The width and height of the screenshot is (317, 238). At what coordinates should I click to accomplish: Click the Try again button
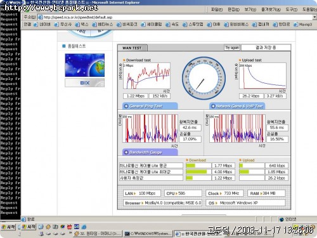[x=232, y=48]
